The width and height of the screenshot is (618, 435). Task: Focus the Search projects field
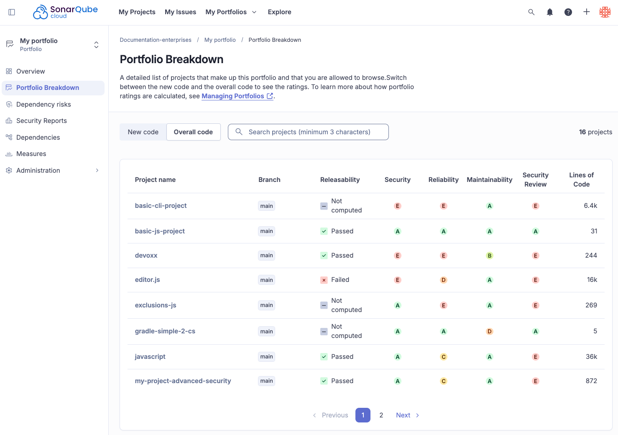pos(308,132)
